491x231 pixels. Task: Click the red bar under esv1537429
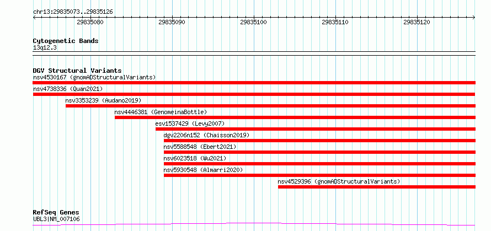pos(316,129)
